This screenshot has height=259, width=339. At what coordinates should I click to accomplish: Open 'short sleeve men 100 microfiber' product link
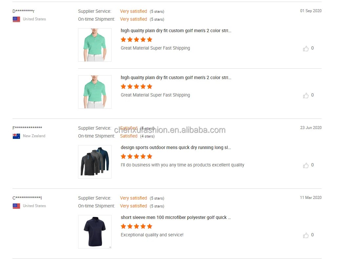point(176,218)
